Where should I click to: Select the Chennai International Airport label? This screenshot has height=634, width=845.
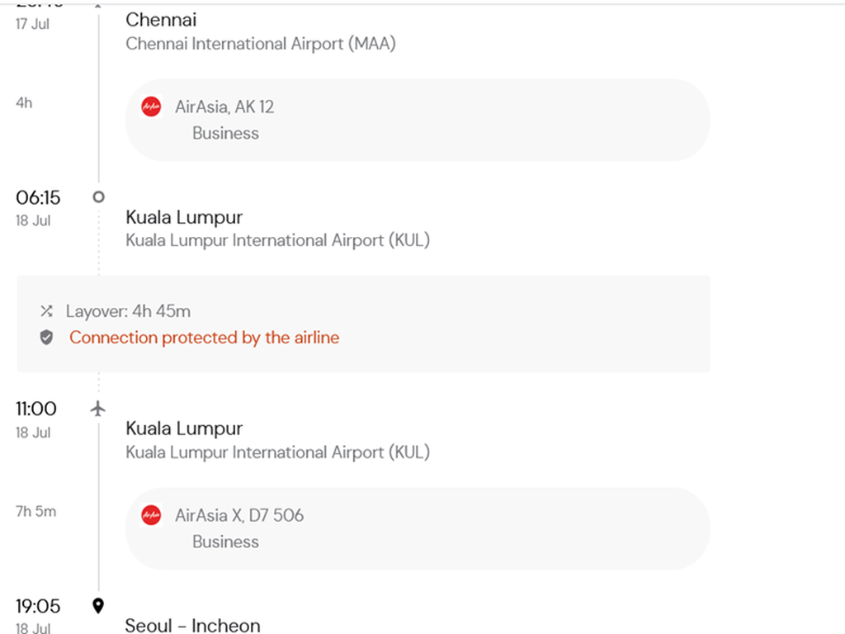tap(261, 44)
